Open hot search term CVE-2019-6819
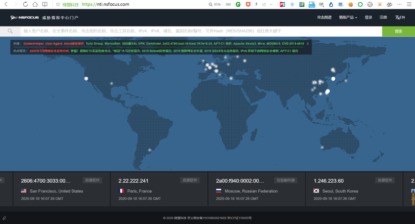Image resolution: width=415 pixels, height=224 pixels. point(293,44)
